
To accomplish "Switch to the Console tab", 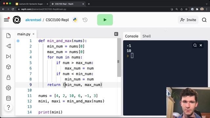I will pos(132,36).
